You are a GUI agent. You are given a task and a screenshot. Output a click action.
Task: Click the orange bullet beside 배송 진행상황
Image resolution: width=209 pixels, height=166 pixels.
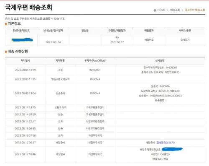click(x=6, y=52)
